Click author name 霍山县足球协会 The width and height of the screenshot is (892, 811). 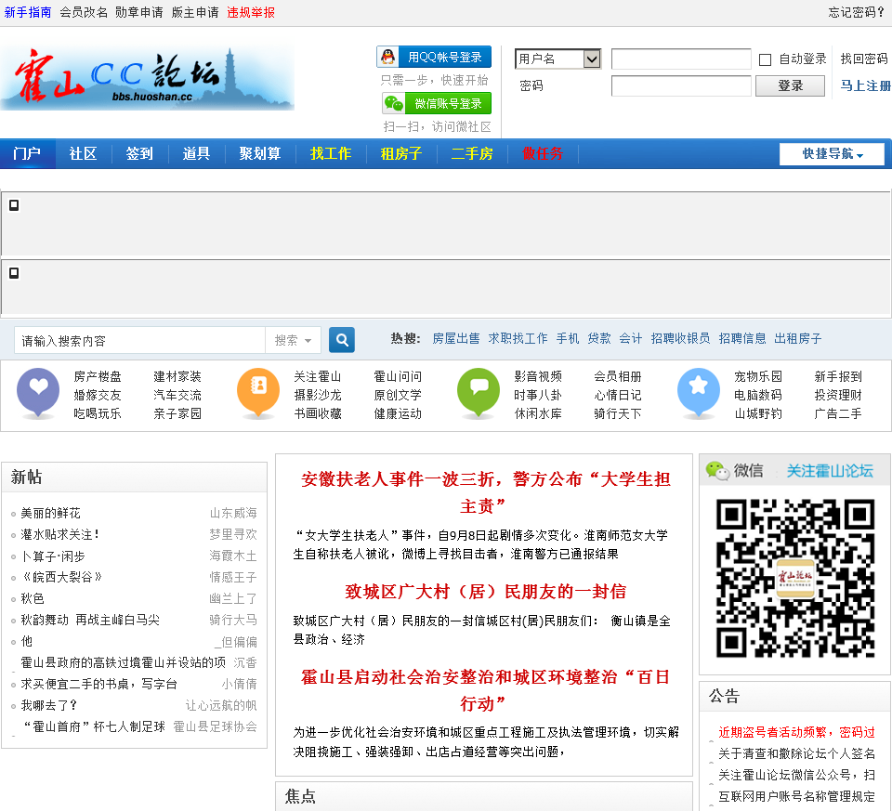[x=215, y=726]
